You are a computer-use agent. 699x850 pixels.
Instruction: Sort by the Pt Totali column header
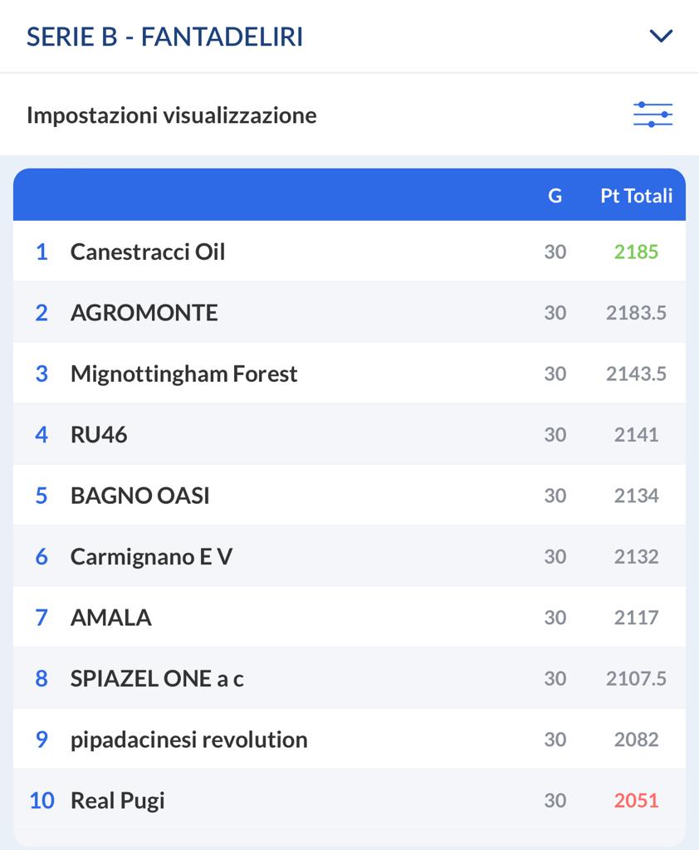(x=636, y=195)
